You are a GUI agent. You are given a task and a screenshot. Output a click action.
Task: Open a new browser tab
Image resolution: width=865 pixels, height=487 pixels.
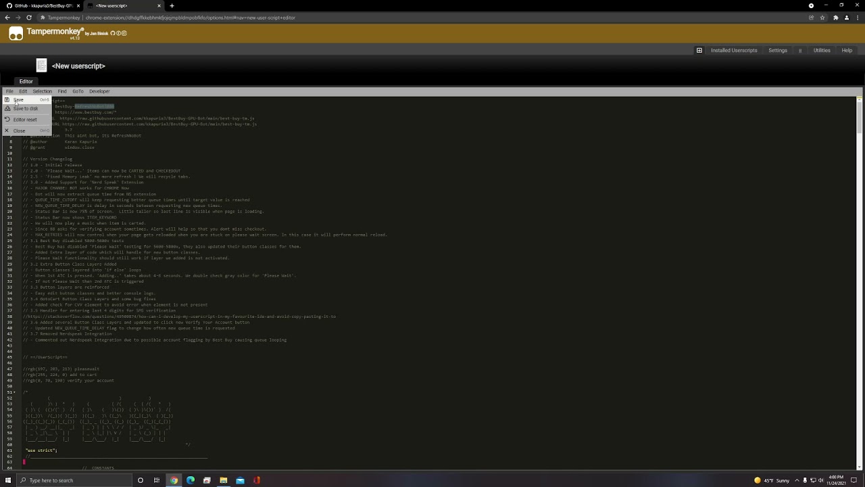172,5
